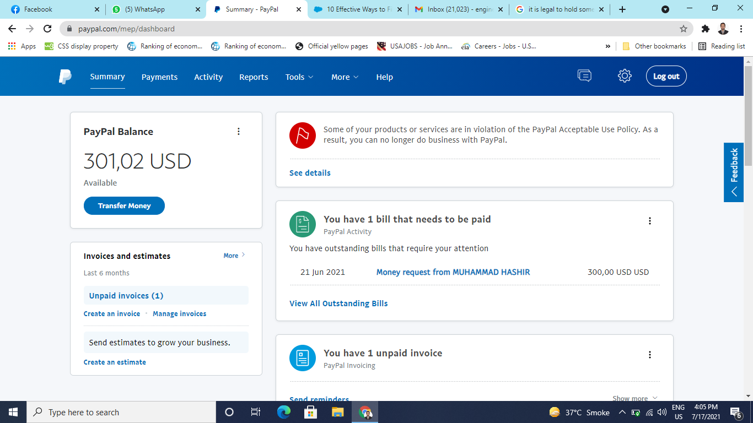This screenshot has height=423, width=753.
Task: Click the Log out button
Action: click(x=666, y=76)
